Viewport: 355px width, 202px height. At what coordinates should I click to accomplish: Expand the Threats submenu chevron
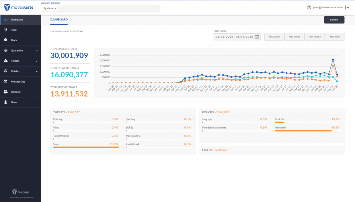click(x=37, y=61)
